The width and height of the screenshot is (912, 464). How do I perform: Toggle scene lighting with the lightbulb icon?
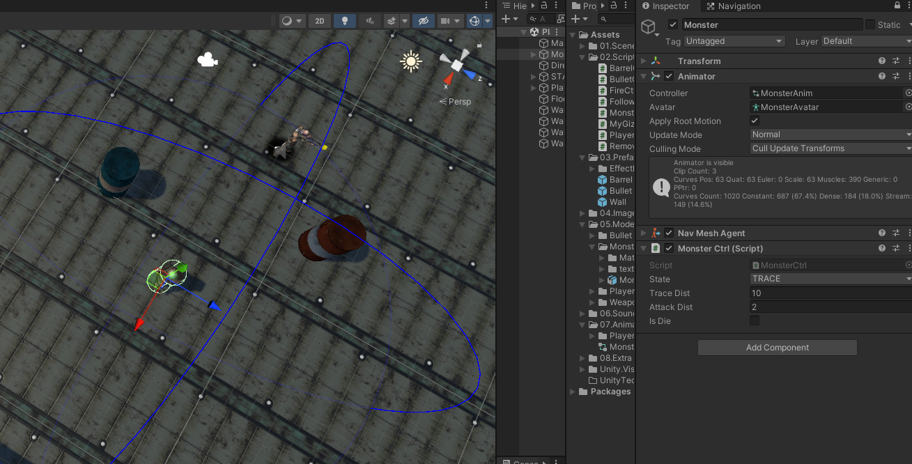[345, 21]
